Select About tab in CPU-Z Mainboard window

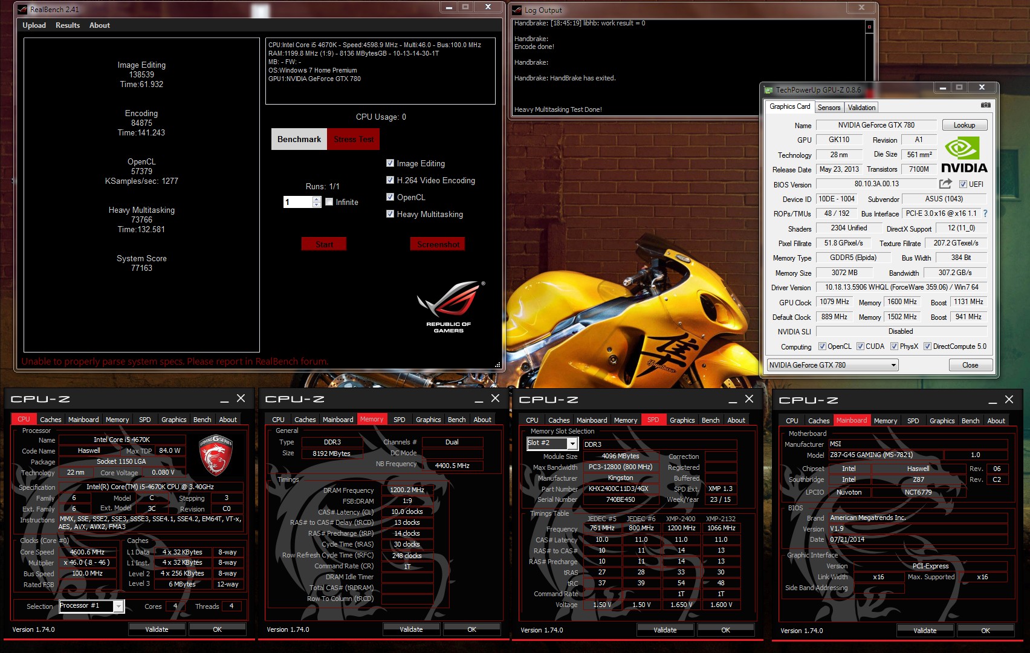pyautogui.click(x=996, y=421)
